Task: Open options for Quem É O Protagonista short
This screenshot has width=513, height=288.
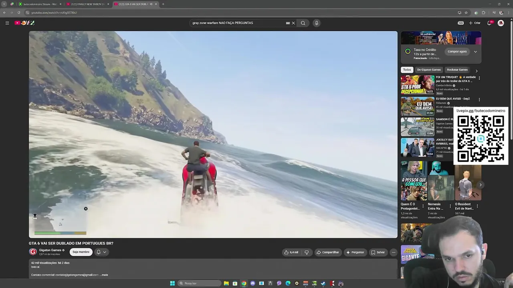Action: click(423, 206)
